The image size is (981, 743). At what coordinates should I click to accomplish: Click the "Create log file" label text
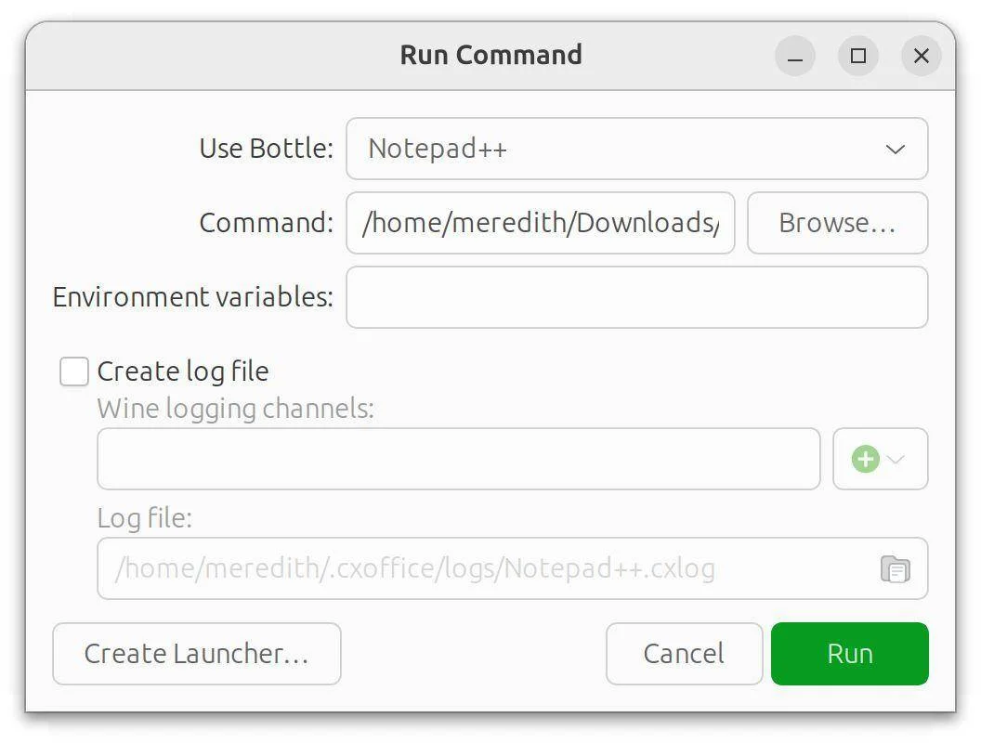(x=183, y=371)
